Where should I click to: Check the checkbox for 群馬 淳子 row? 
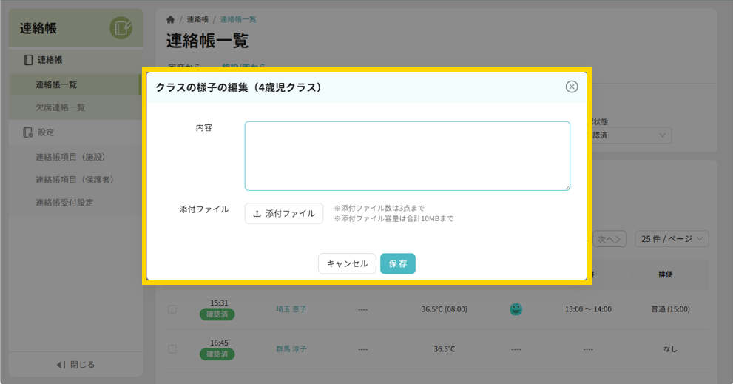coord(172,349)
